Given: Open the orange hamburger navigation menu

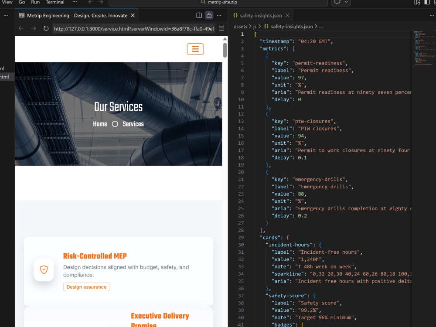Looking at the screenshot, I should point(195,49).
